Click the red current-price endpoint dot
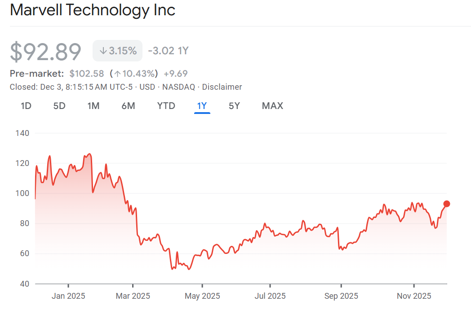Viewport: 471px width, 314px height. click(x=447, y=204)
